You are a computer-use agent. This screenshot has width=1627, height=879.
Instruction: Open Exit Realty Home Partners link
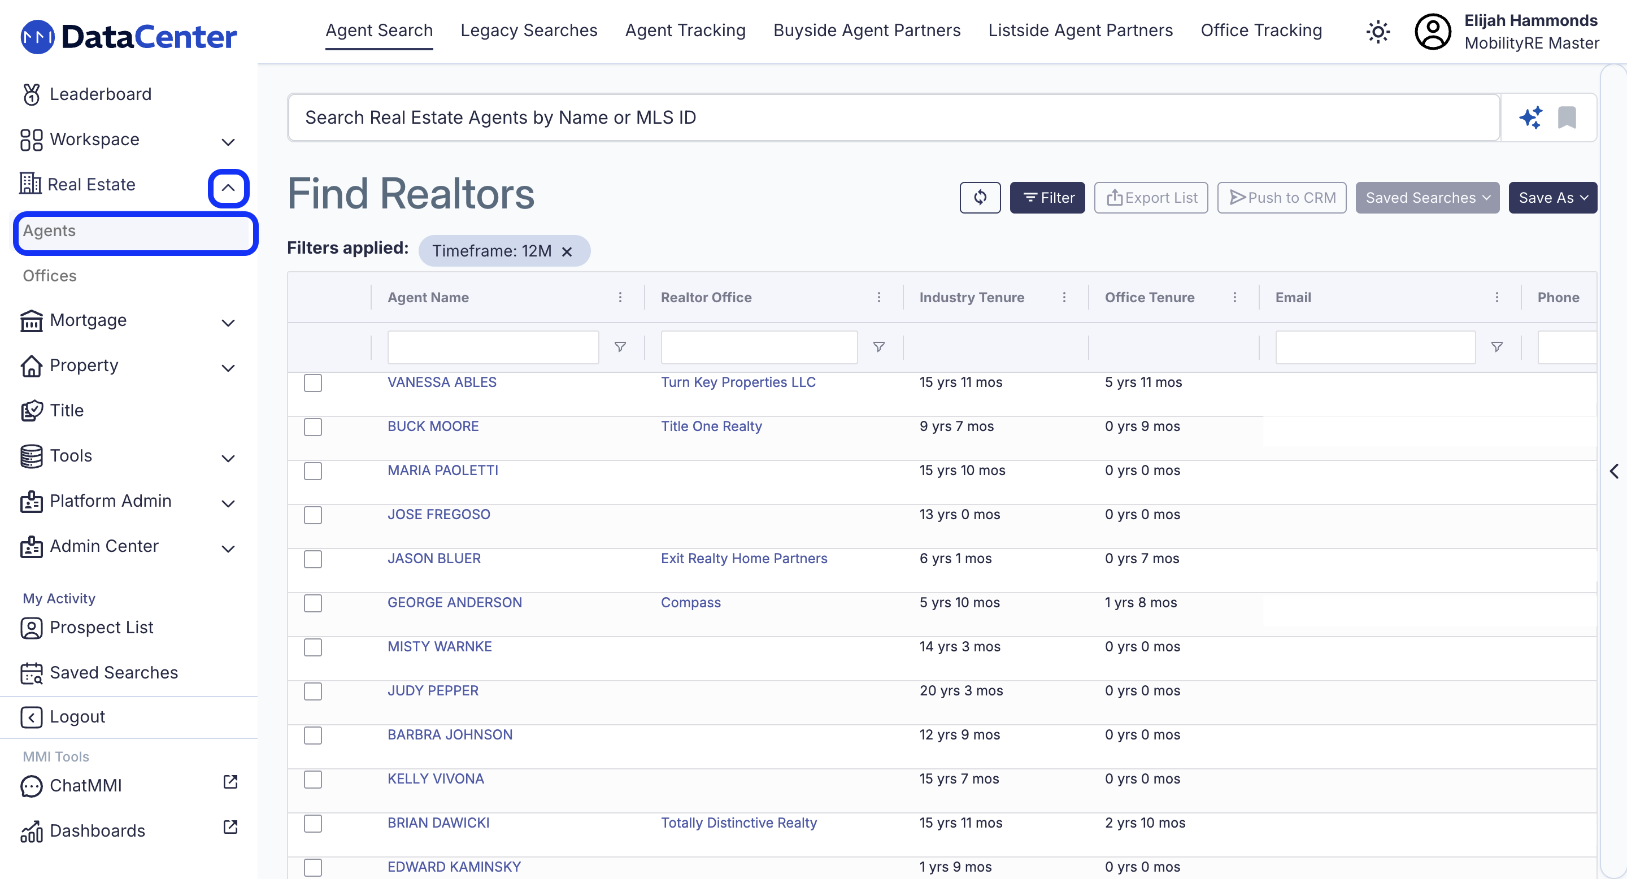tap(743, 558)
